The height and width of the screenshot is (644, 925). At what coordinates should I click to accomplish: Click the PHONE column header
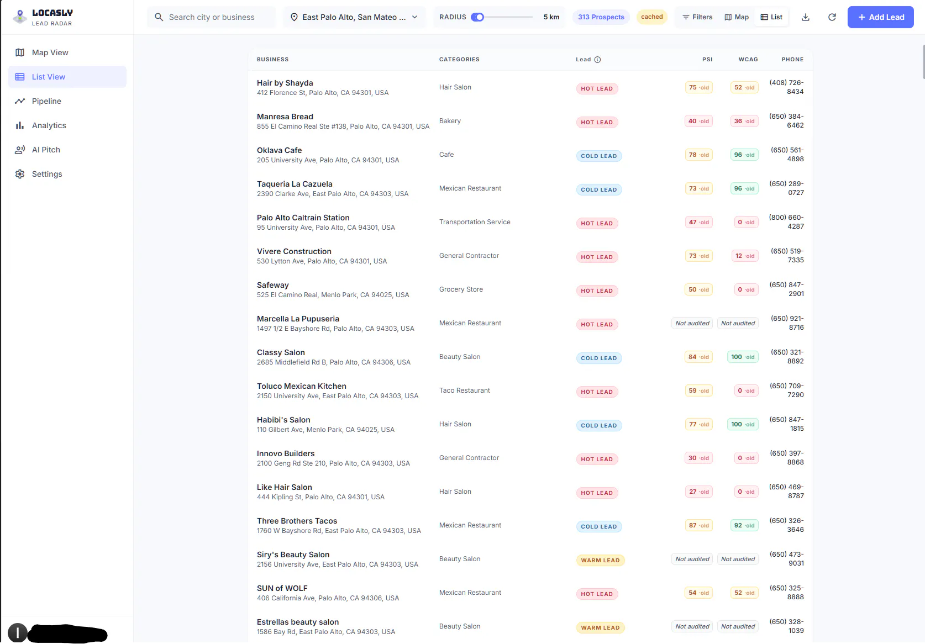click(x=792, y=60)
